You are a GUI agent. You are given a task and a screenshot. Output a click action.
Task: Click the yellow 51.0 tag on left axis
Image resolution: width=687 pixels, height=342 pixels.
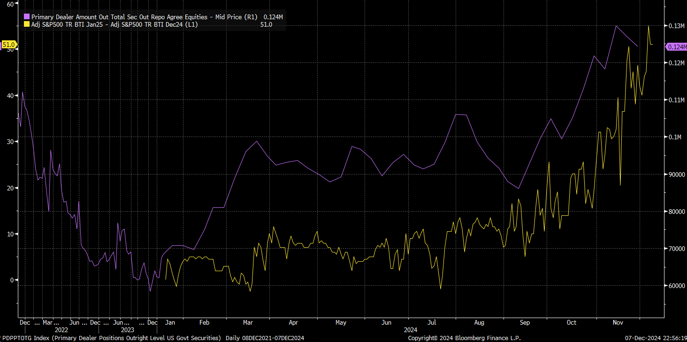pyautogui.click(x=9, y=45)
